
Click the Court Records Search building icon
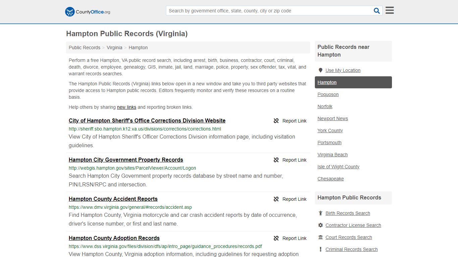coord(321,237)
